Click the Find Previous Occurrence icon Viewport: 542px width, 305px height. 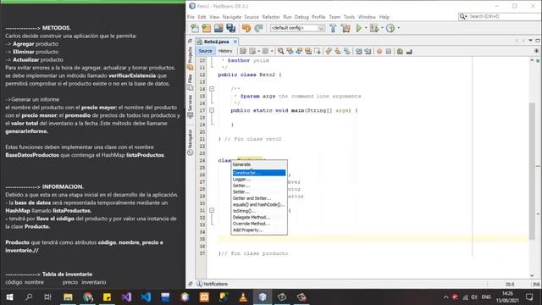click(x=290, y=51)
